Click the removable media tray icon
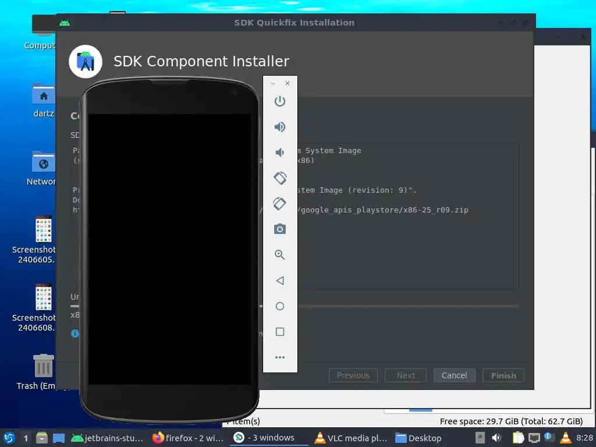Viewport: 596px width, 447px height. 480,438
